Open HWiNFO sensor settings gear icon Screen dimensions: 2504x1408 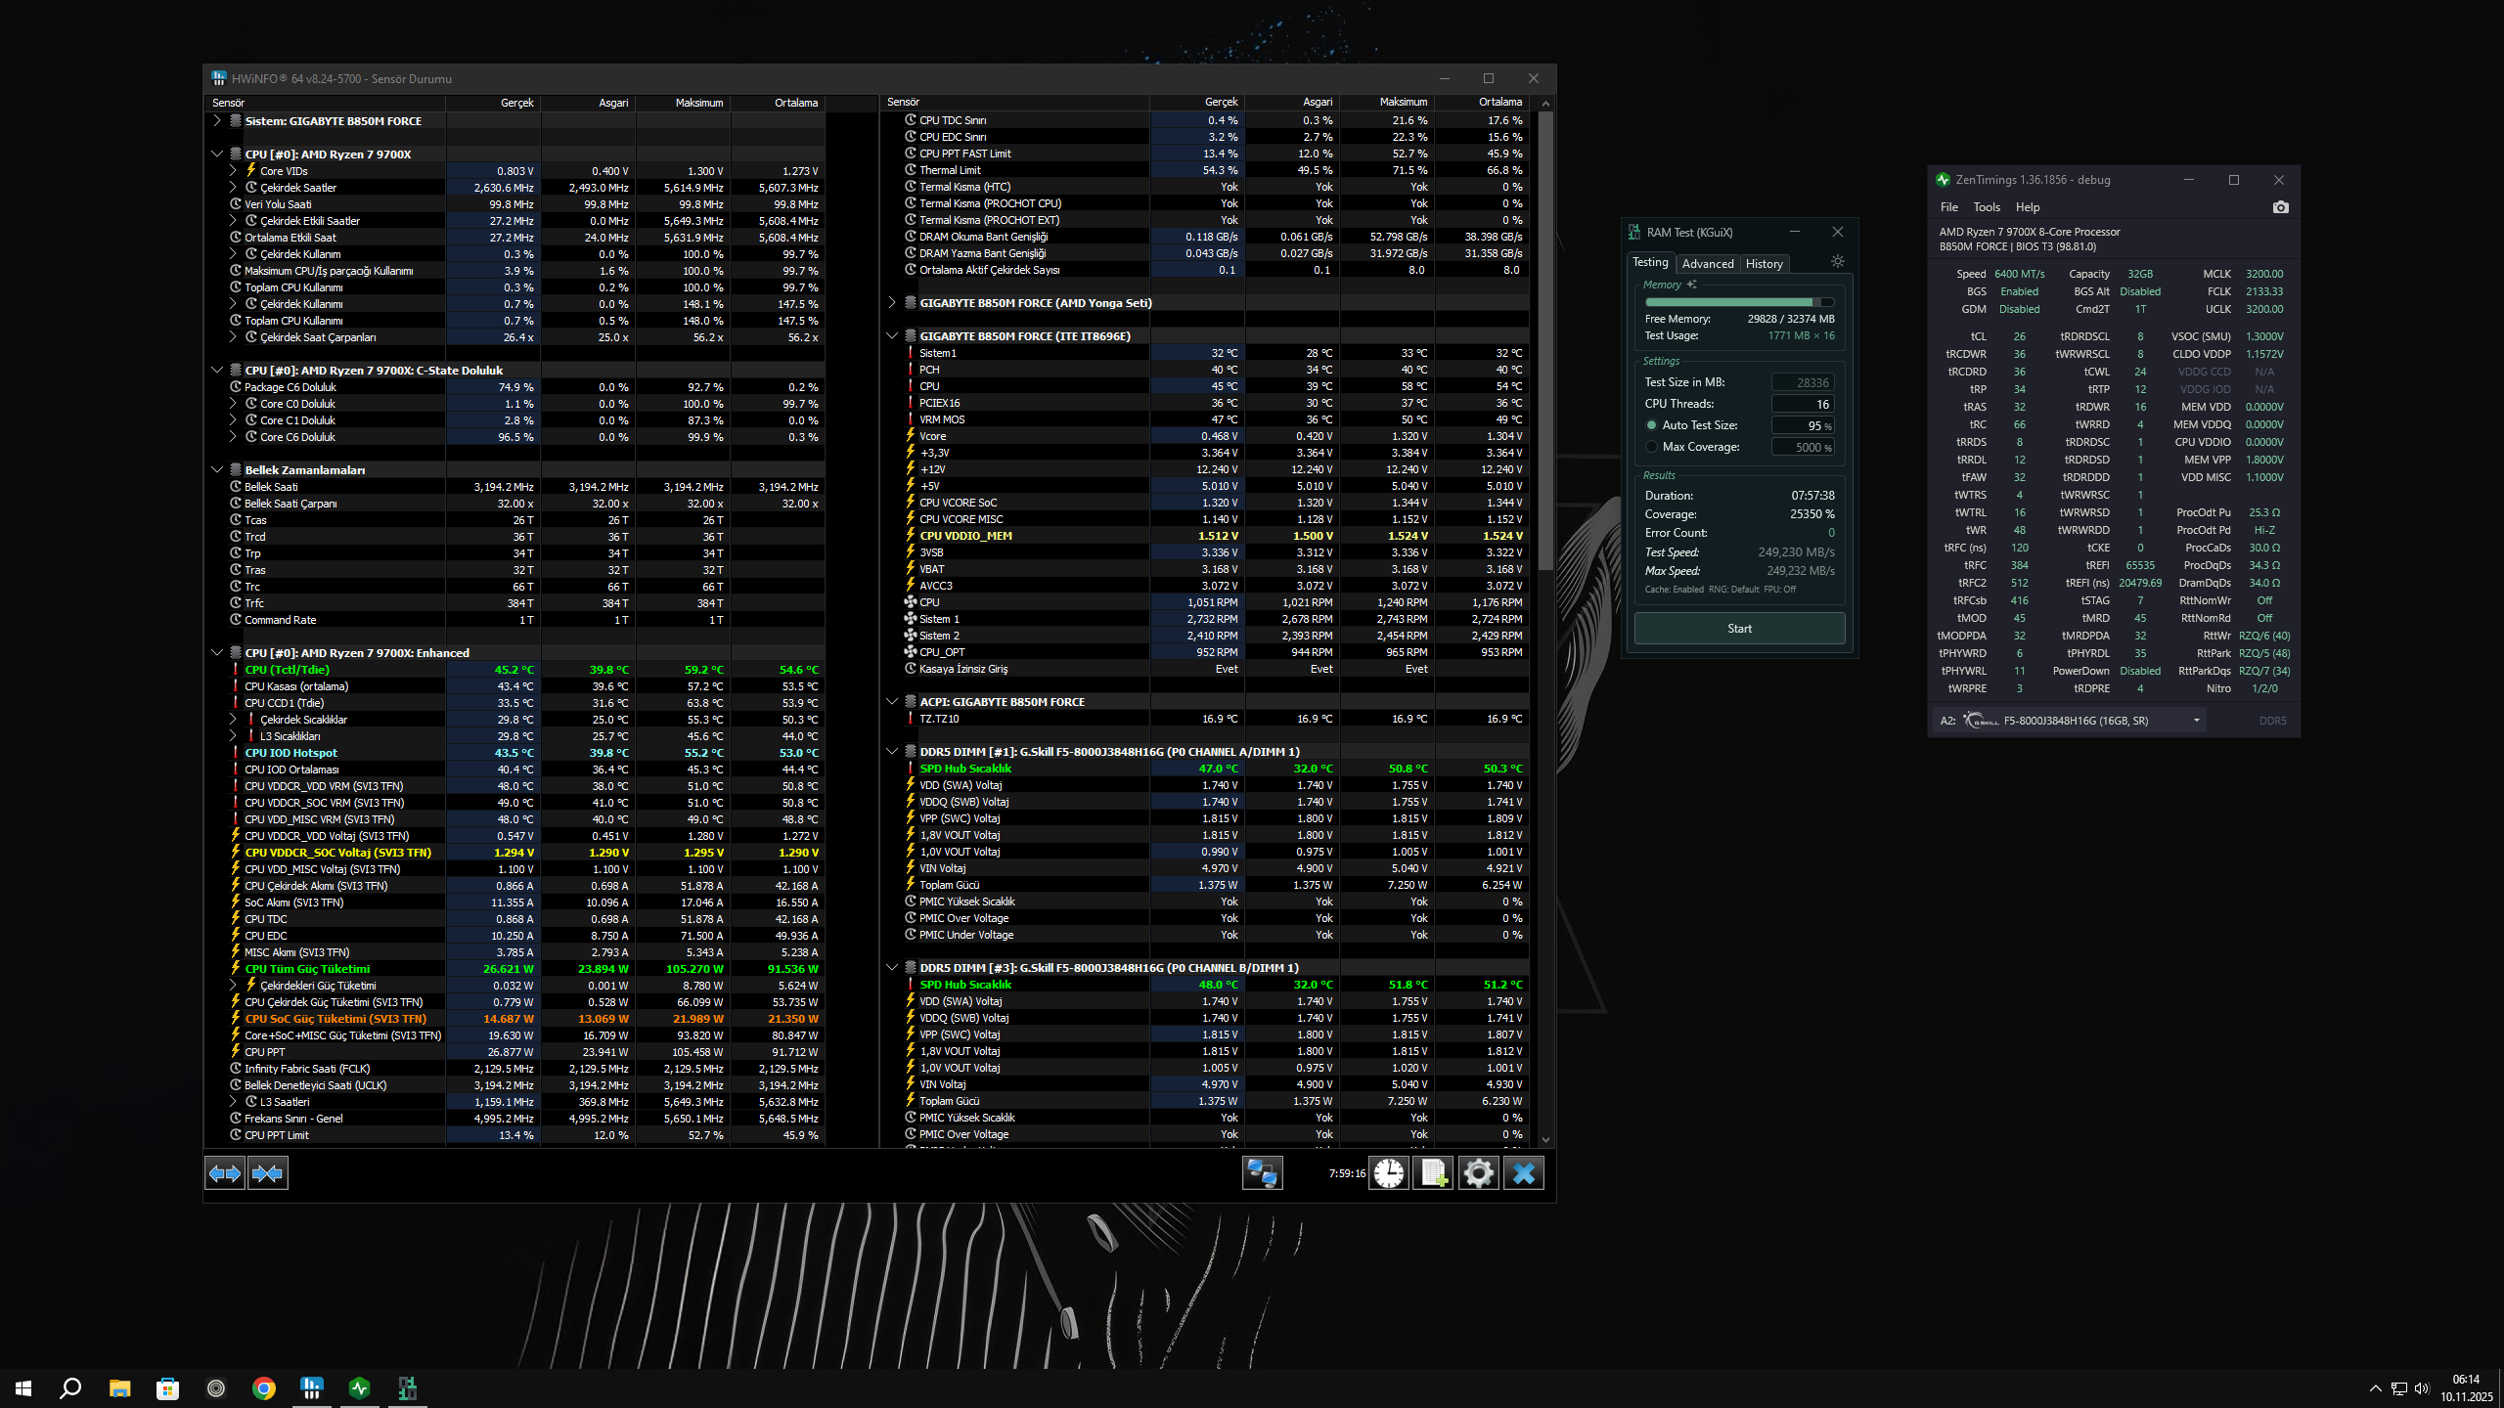point(1478,1172)
